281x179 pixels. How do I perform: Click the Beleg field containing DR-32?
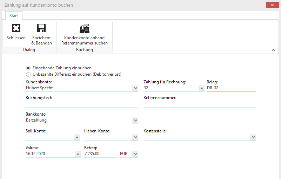(231, 88)
